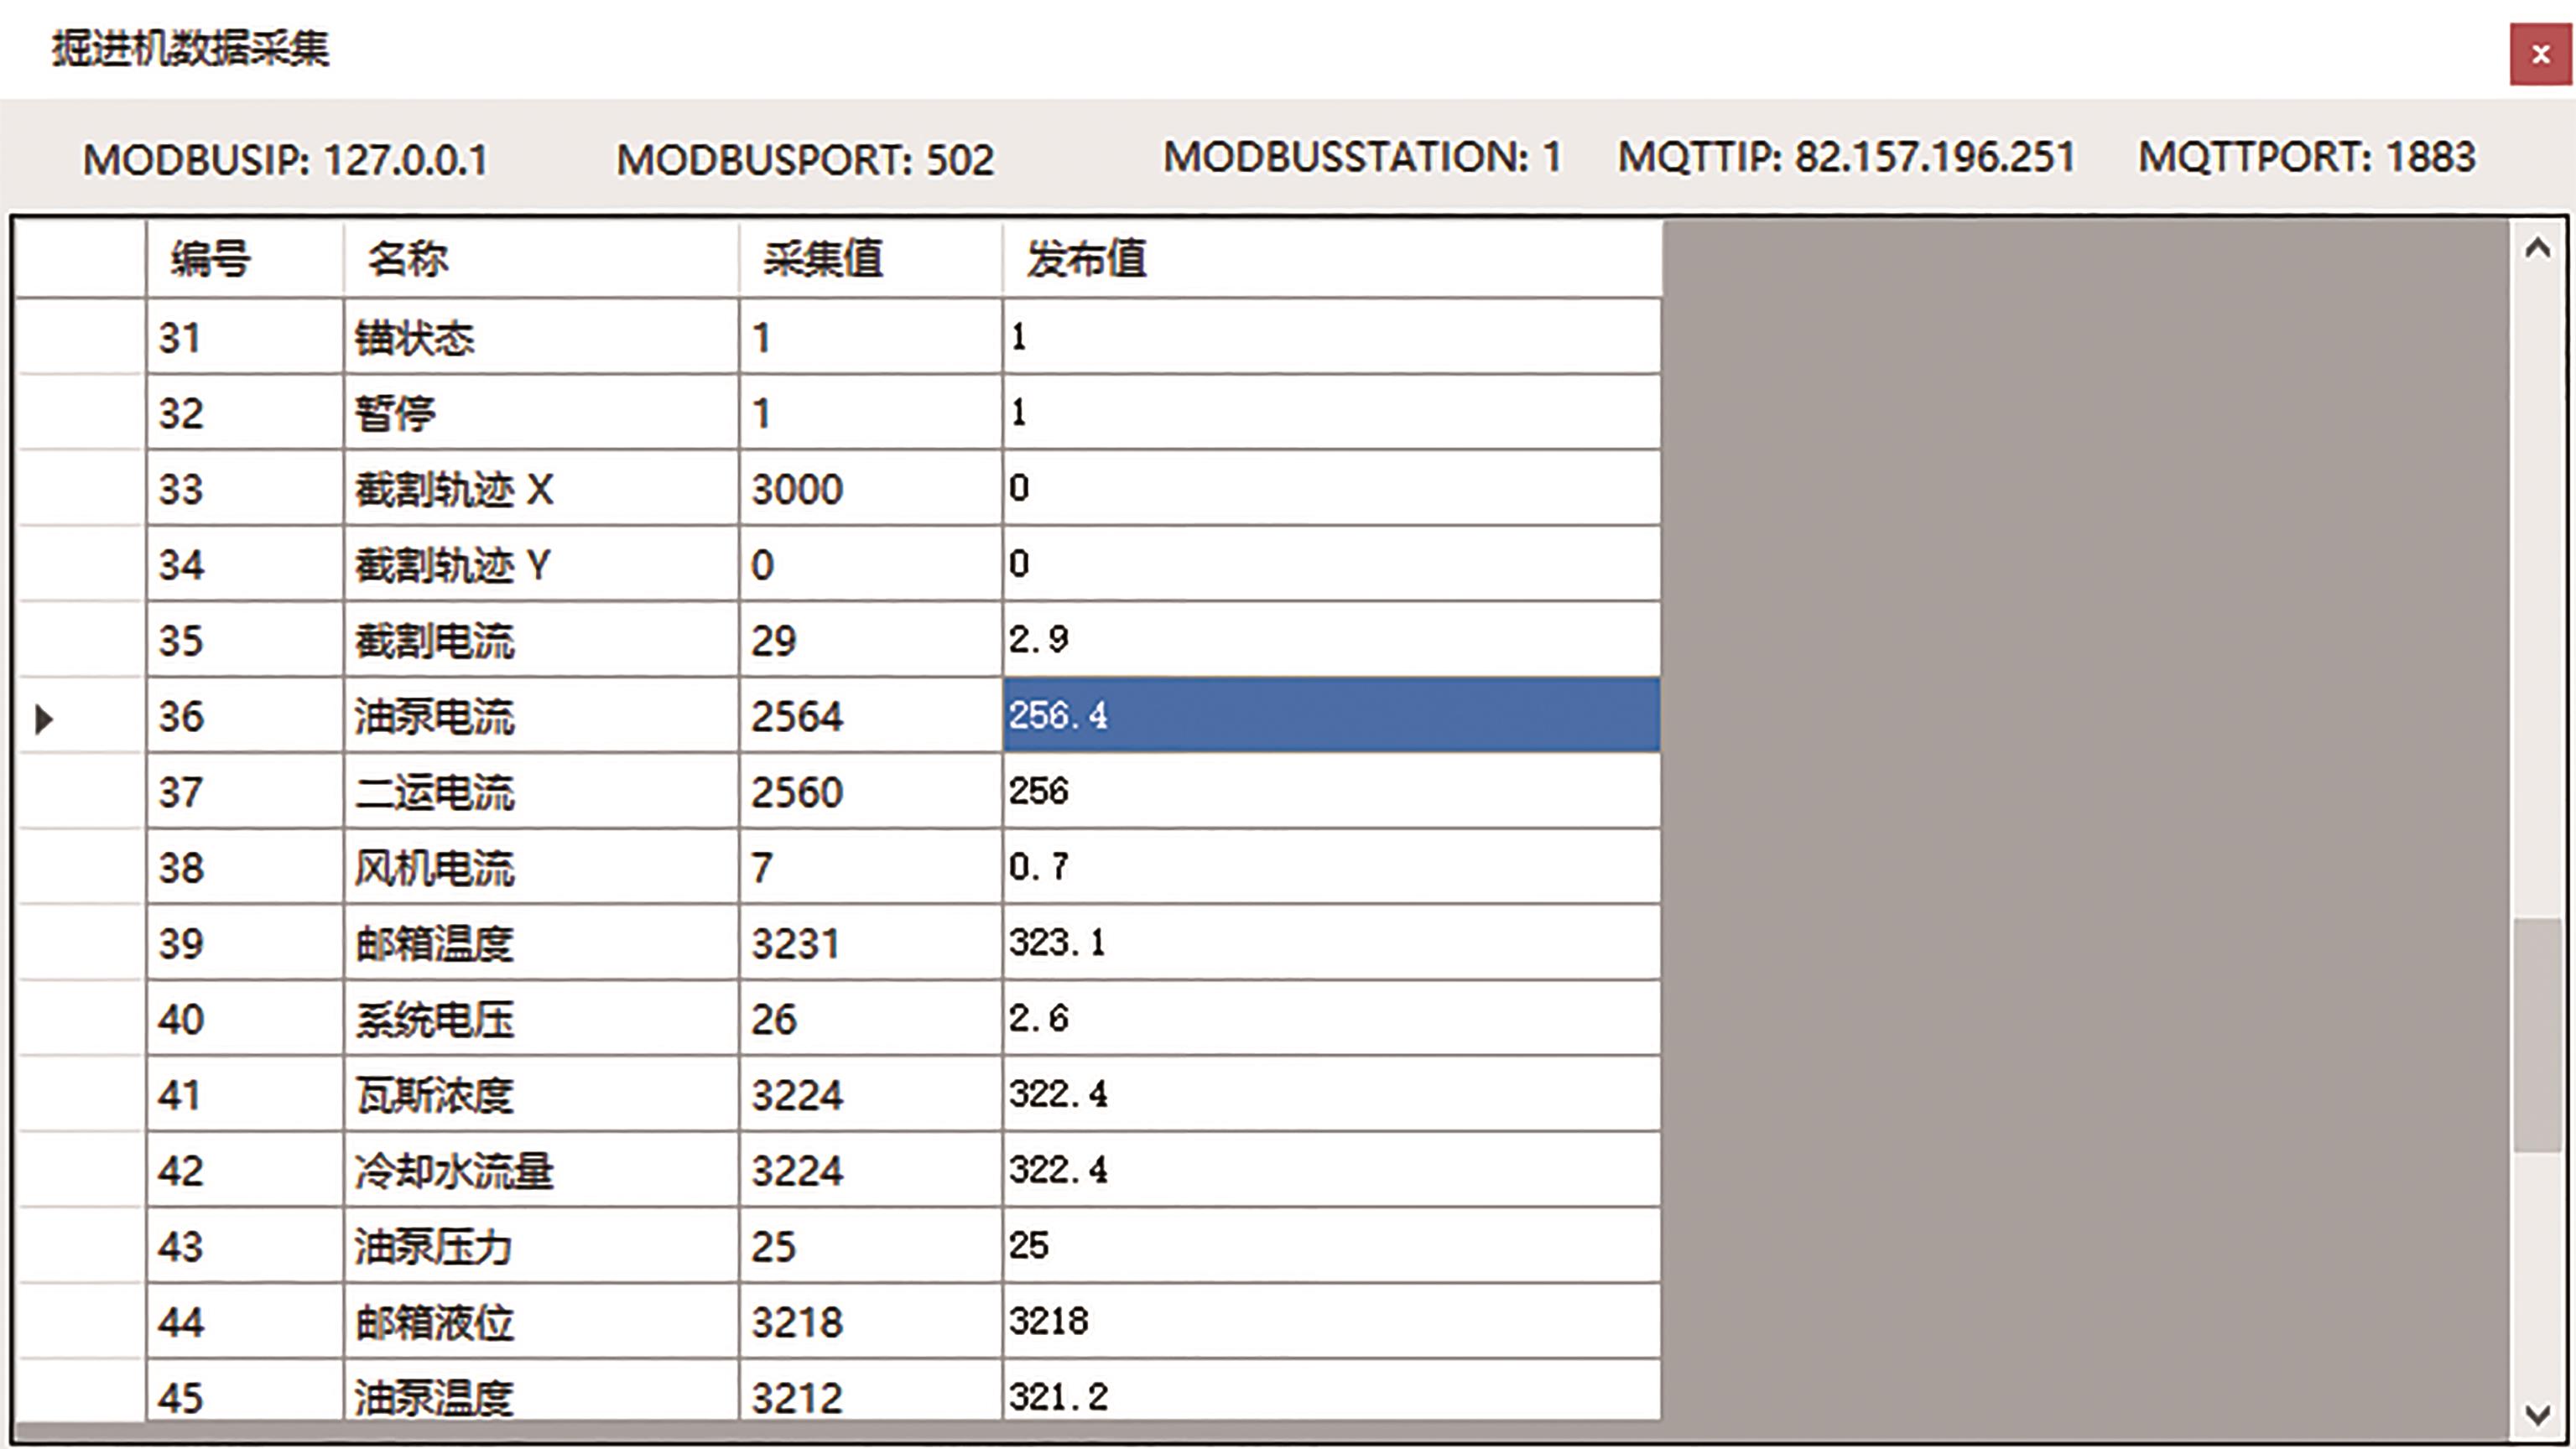This screenshot has width=2576, height=1449.
Task: Click the number cell 33
Action: click(245, 489)
